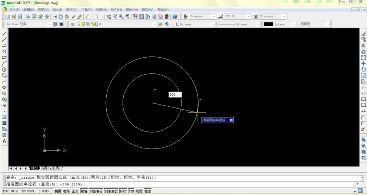367x195 pixels.
Task: Click the Help question mark icon
Action: 174,17
